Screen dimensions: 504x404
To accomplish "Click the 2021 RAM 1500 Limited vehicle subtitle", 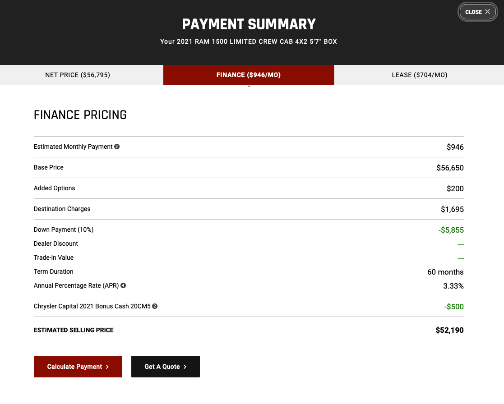I will (x=249, y=41).
